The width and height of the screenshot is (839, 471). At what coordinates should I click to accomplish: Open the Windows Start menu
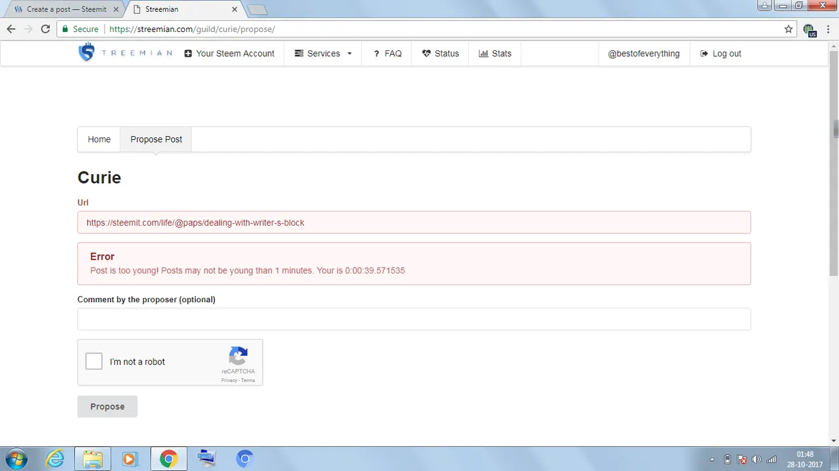[x=16, y=459]
